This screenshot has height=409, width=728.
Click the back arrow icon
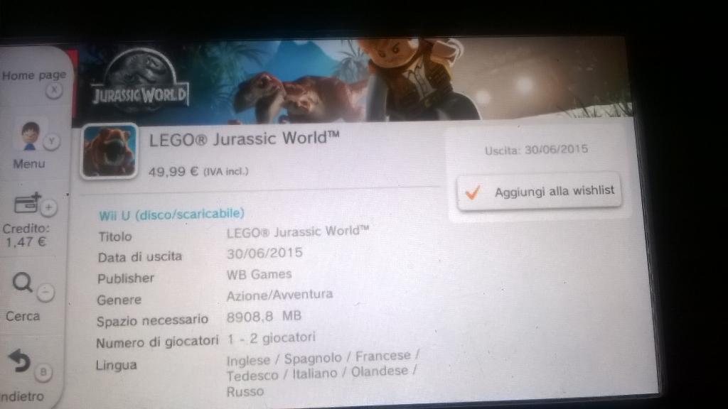19,362
